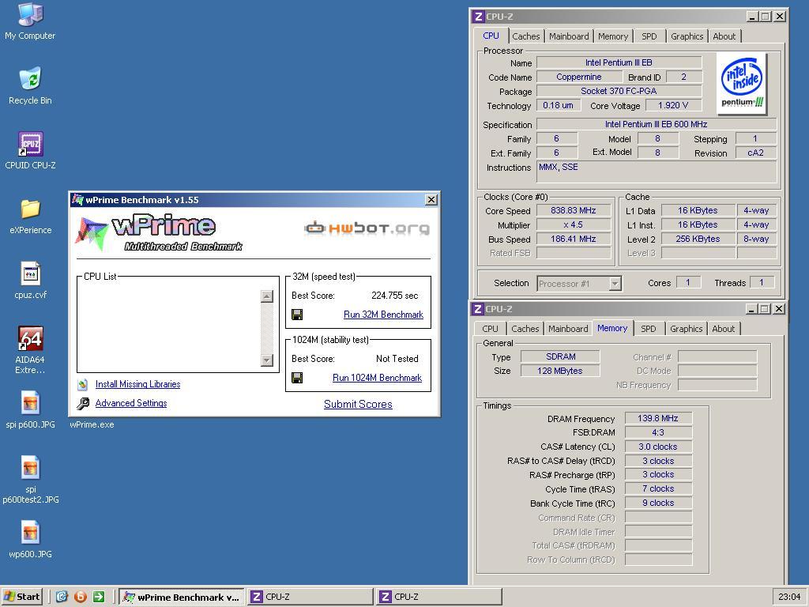The image size is (809, 607).
Task: Click the Z icon in upper CPU-Z title bar
Action: 478,17
